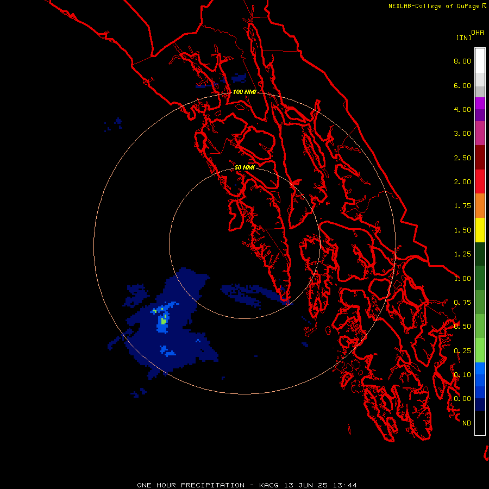
Task: Click the '6.00' legend value
Action: tap(462, 85)
